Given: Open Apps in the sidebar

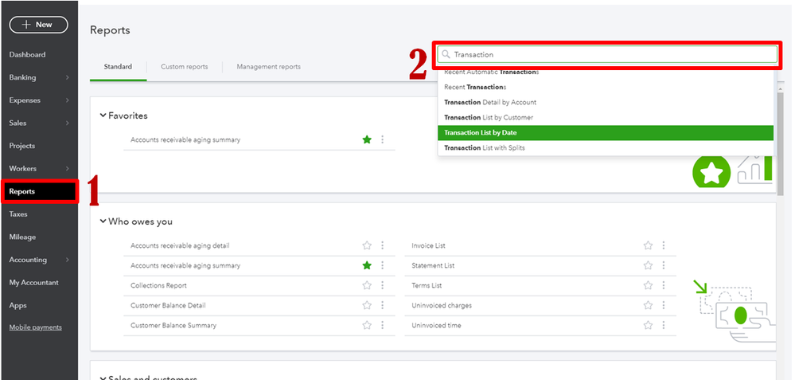Looking at the screenshot, I should click(18, 305).
